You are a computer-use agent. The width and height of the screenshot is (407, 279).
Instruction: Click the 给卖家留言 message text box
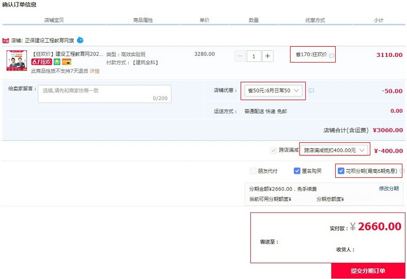point(104,94)
